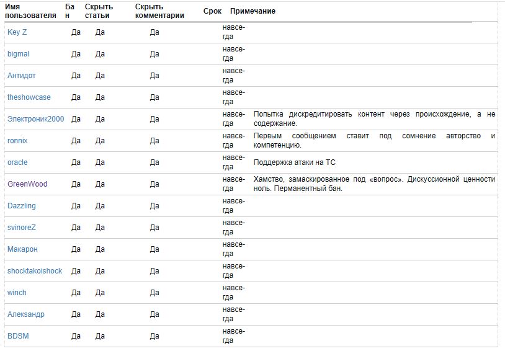The width and height of the screenshot is (505, 364).
Task: Open the winch user profile
Action: (x=17, y=293)
